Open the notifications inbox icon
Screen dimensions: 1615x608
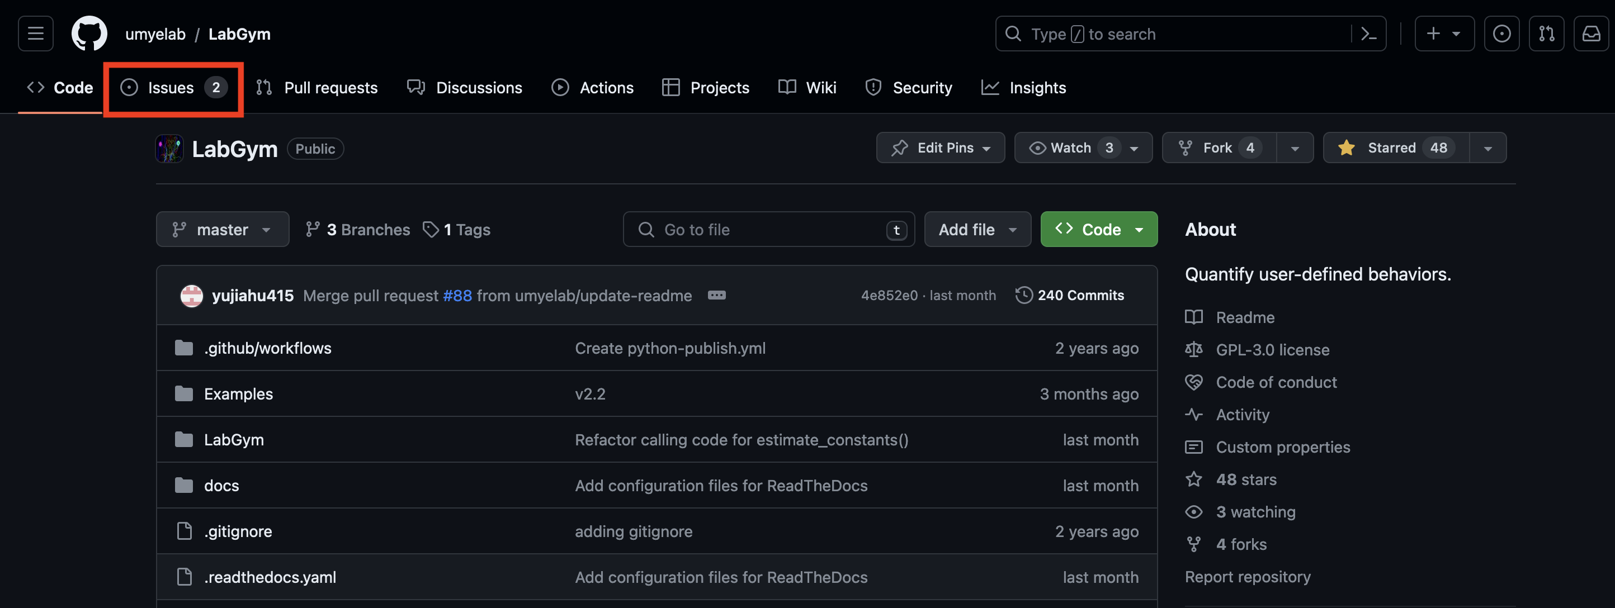1591,34
